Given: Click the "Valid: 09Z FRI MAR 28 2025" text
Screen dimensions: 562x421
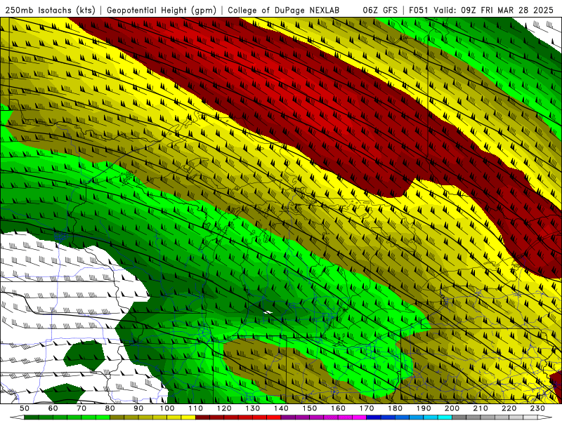Looking at the screenshot, I should click(494, 10).
